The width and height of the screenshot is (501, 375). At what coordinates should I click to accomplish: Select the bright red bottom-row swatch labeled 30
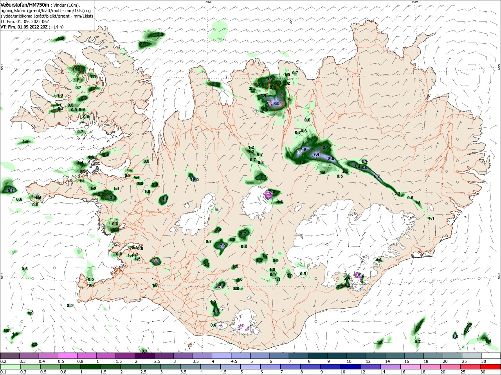[491, 367]
